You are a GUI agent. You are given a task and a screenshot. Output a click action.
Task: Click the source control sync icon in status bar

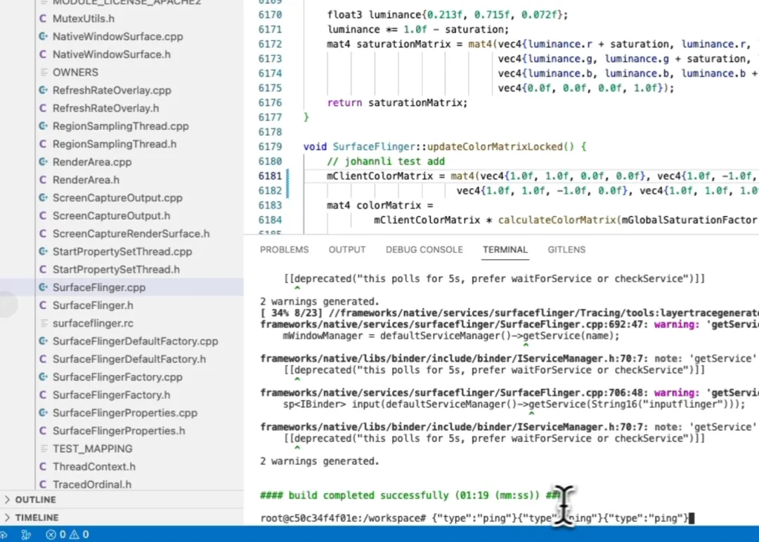click(26, 534)
